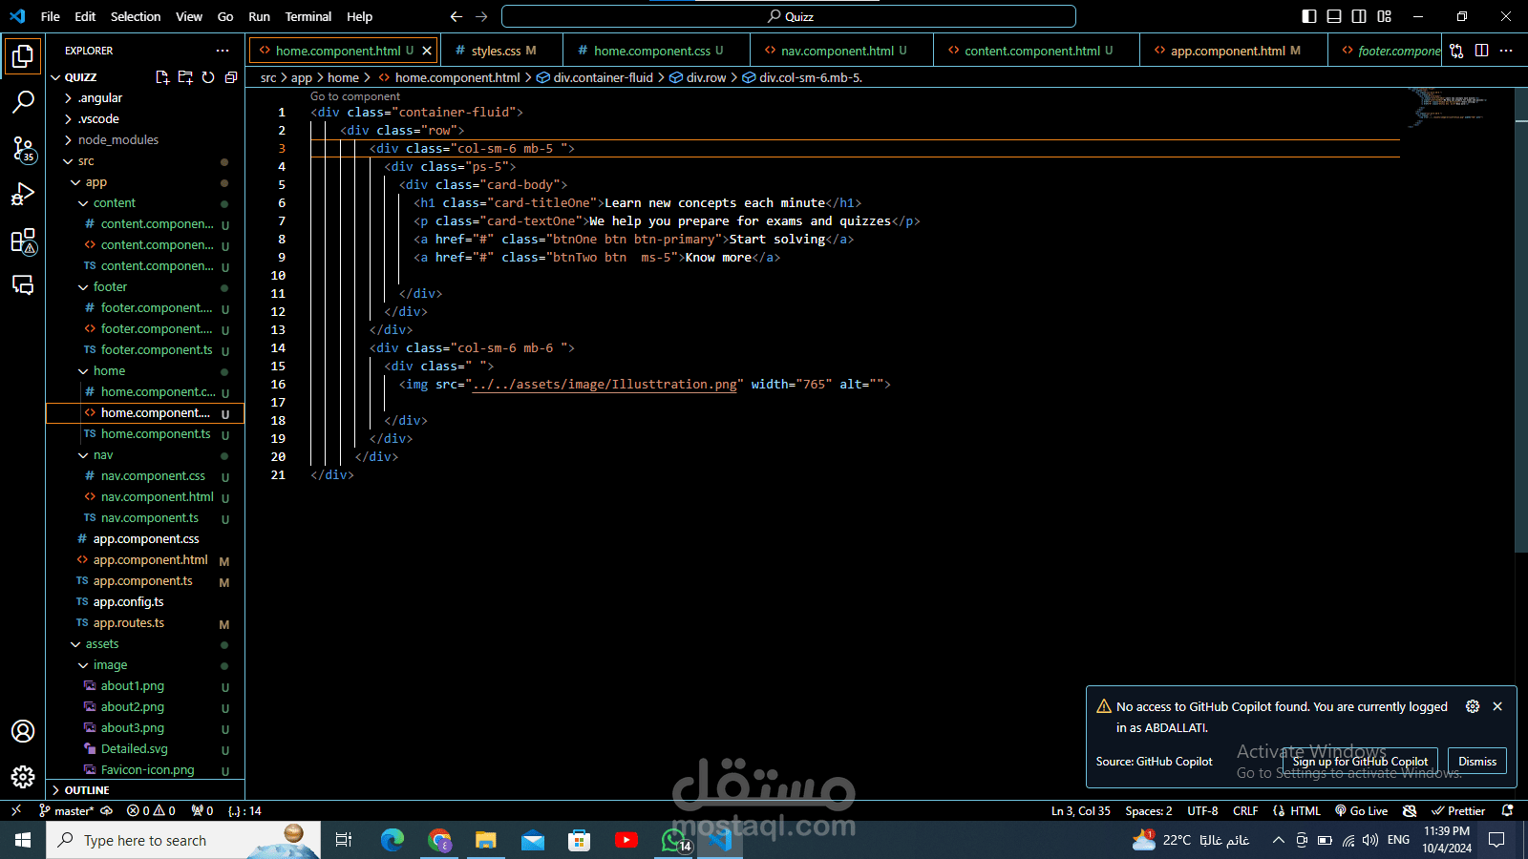The height and width of the screenshot is (859, 1528).
Task: Collapse all folders in explorer
Action: coord(231,77)
